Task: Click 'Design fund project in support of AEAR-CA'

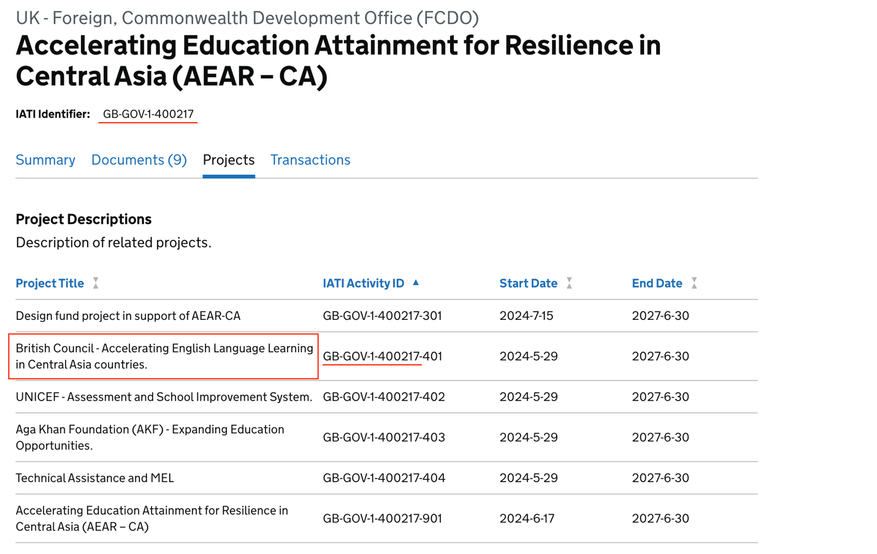Action: (128, 316)
